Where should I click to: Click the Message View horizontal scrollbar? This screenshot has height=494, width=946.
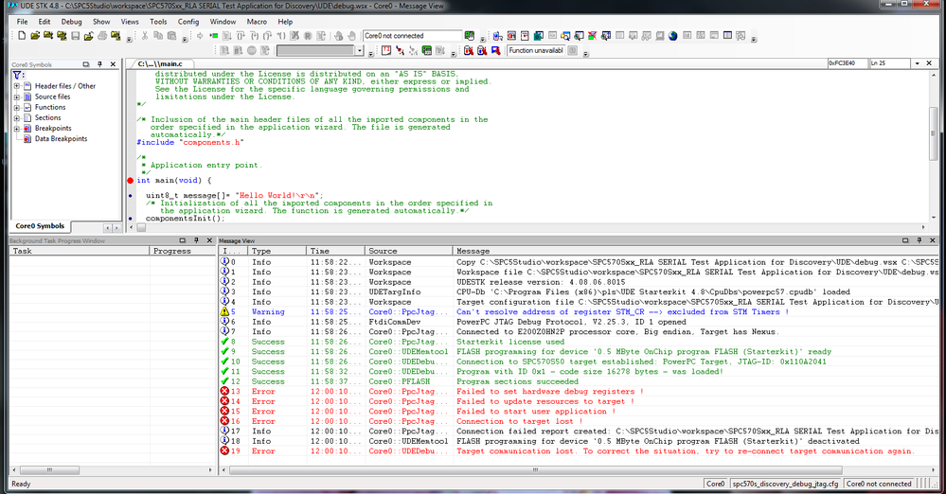tap(536, 470)
